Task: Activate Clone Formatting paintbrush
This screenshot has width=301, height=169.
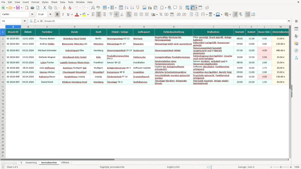Action: (64, 8)
